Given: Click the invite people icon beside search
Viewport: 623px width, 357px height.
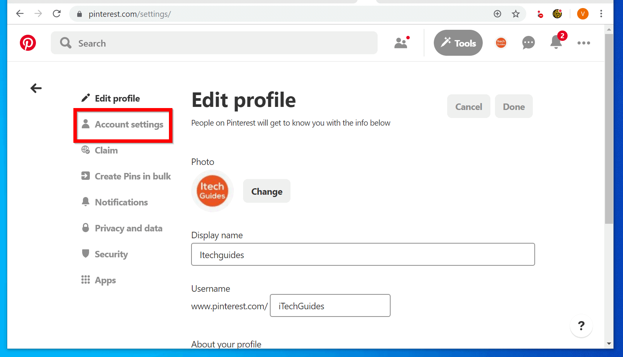Looking at the screenshot, I should [401, 43].
